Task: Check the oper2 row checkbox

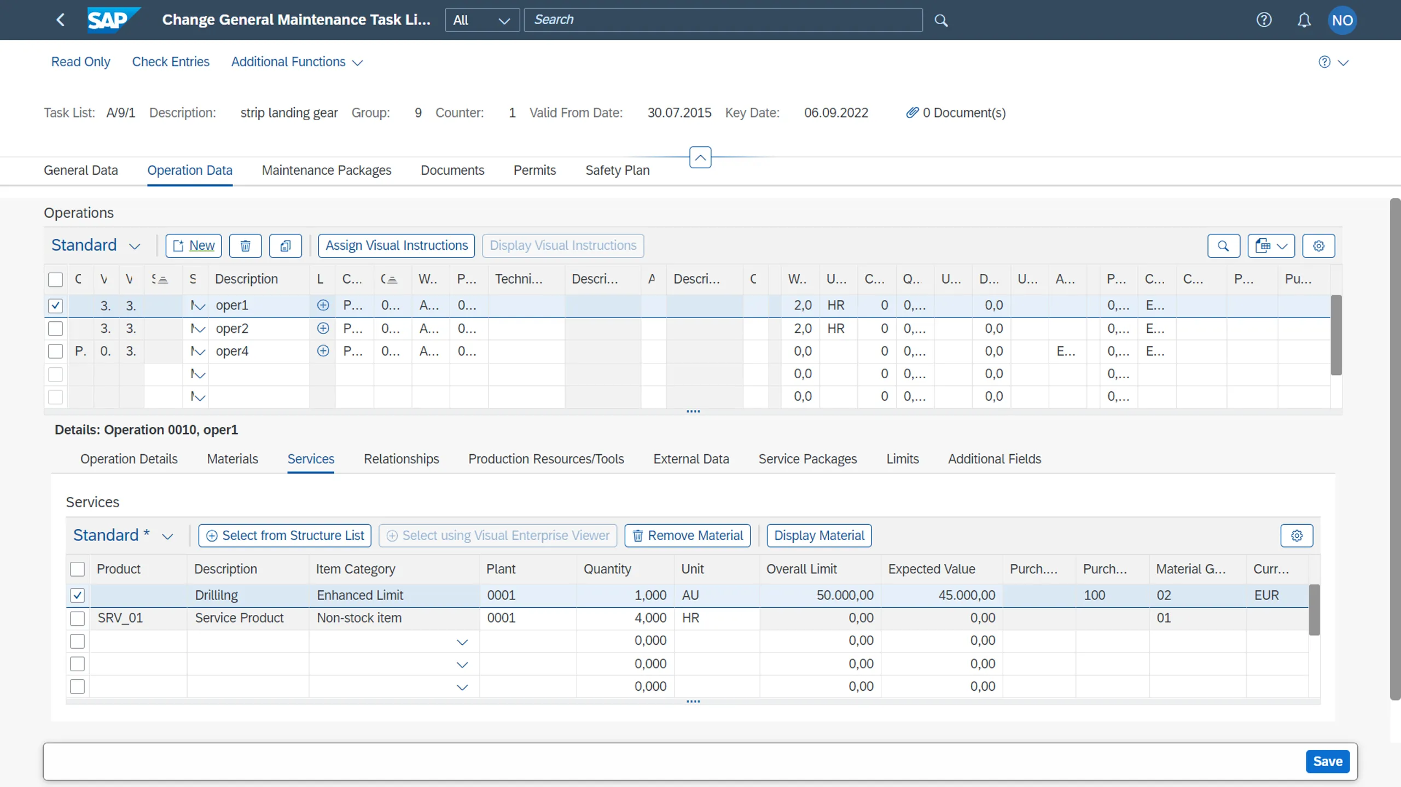Action: point(55,328)
